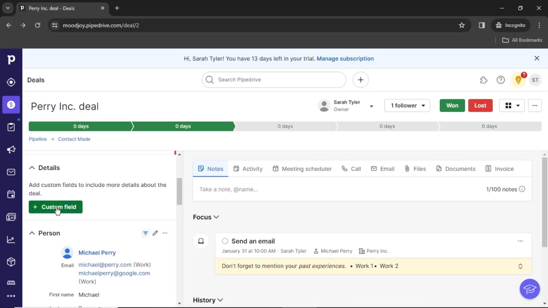This screenshot has width=548, height=308.
Task: Collapse the History section
Action: (x=220, y=300)
